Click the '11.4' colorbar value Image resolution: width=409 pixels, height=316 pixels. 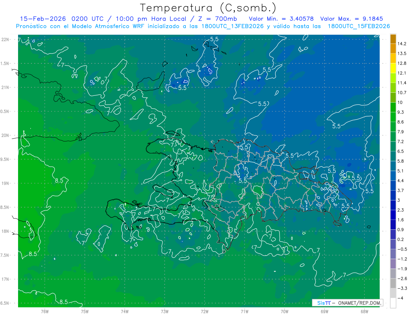pyautogui.click(x=402, y=83)
